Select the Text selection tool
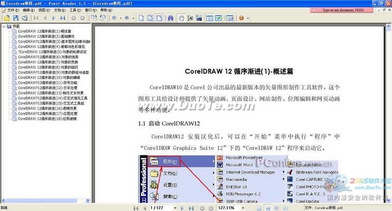The height and width of the screenshot is (211, 392). tap(190, 18)
